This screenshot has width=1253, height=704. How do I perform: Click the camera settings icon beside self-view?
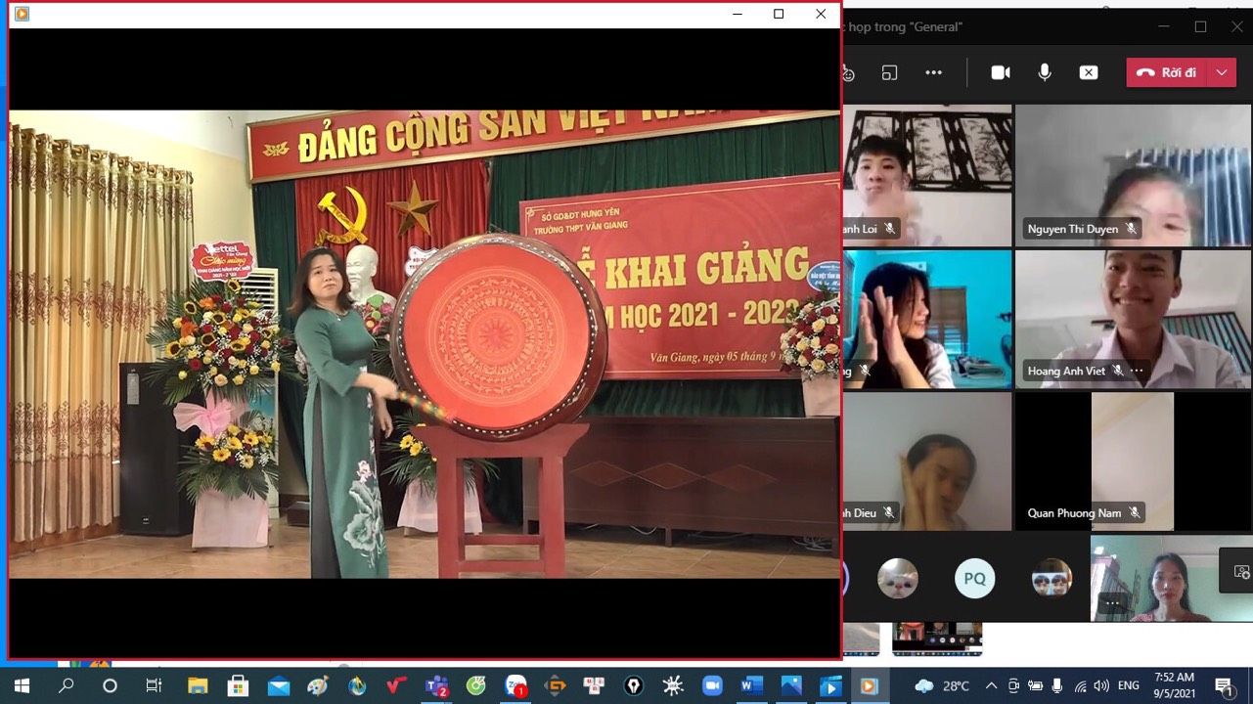[1241, 571]
